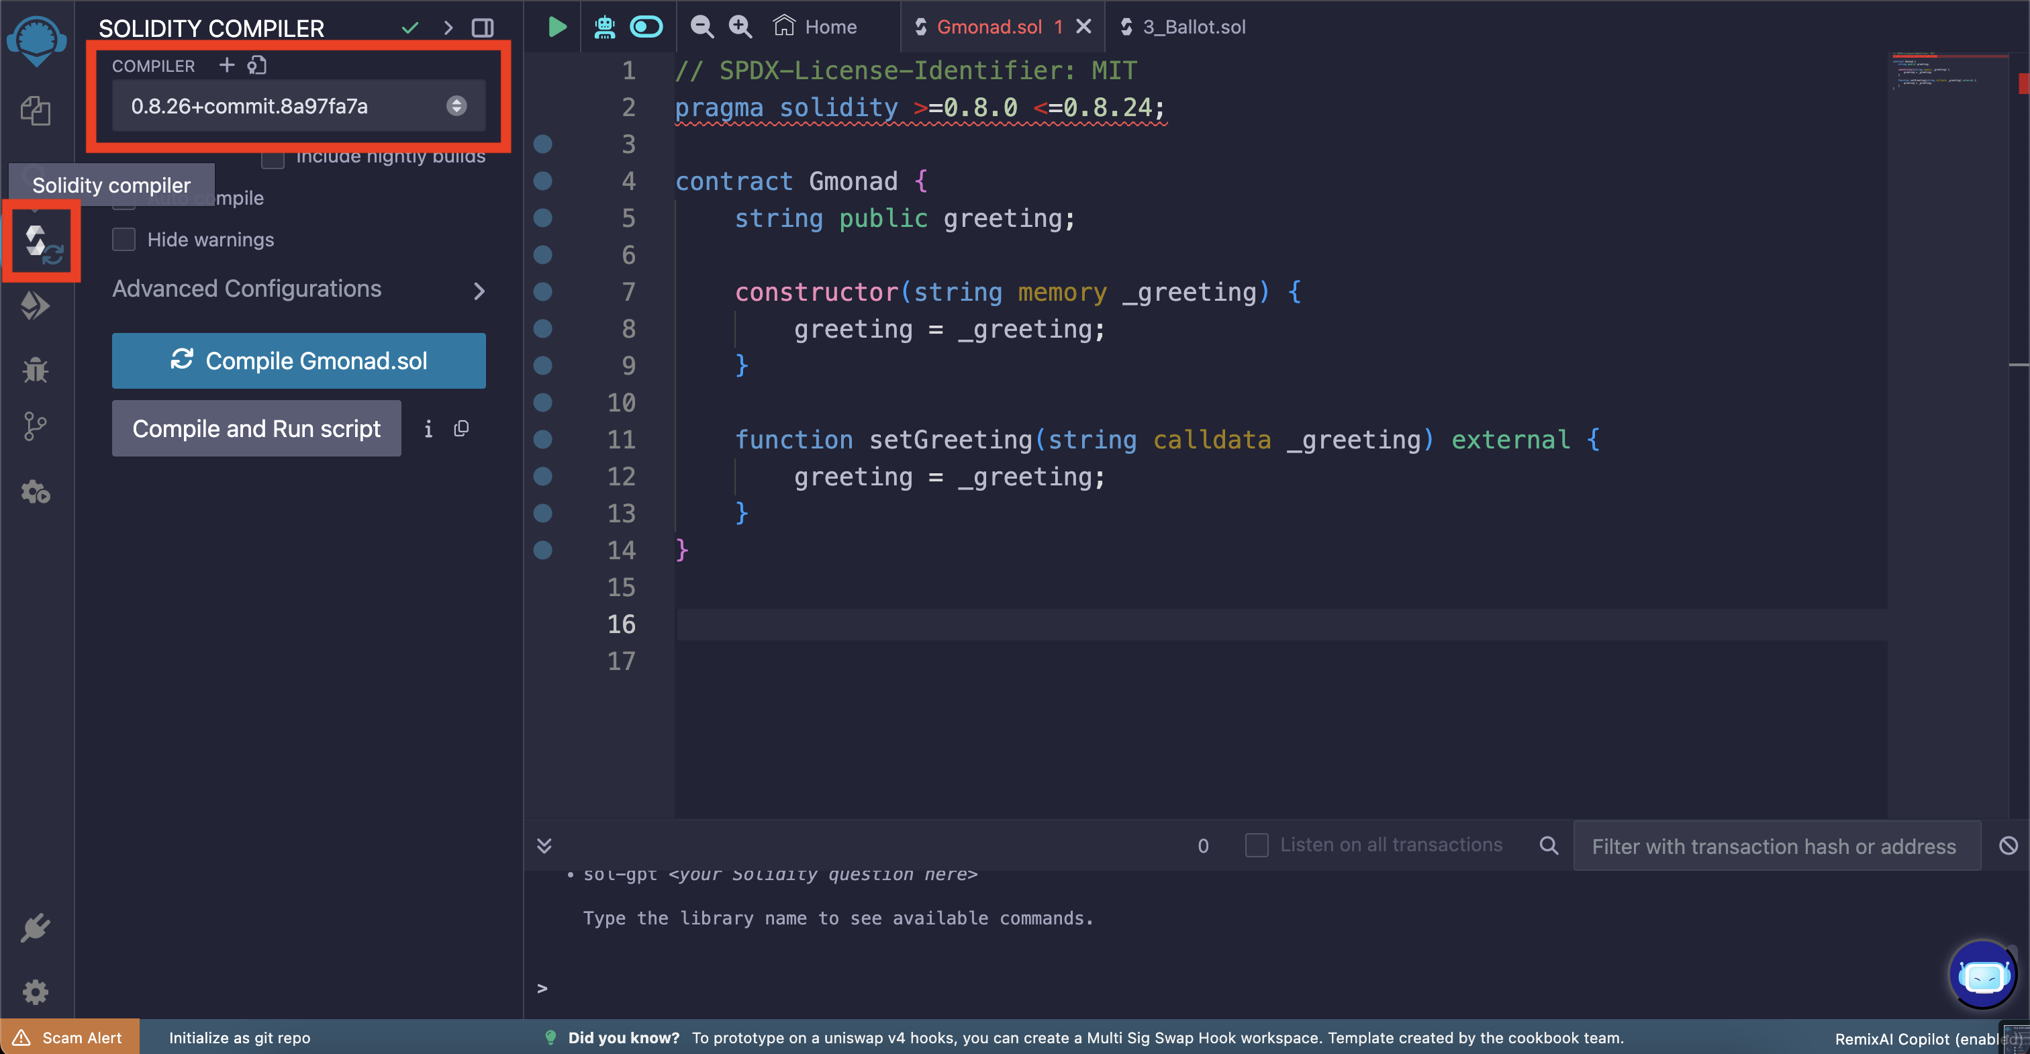Click the Compile Gmonad.sol button

(x=299, y=360)
